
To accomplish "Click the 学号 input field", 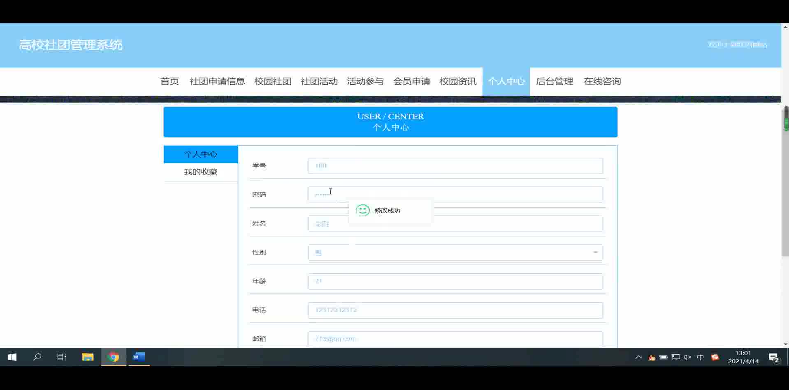I will [x=456, y=166].
